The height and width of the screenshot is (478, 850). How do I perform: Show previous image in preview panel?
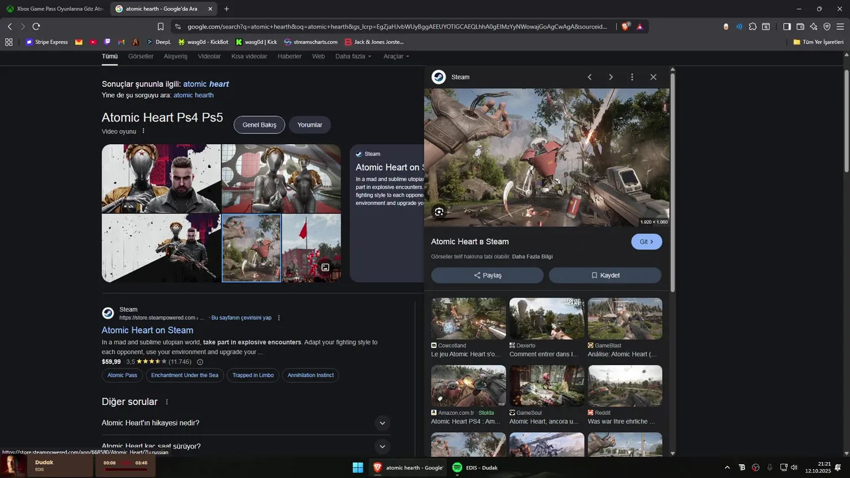589,77
